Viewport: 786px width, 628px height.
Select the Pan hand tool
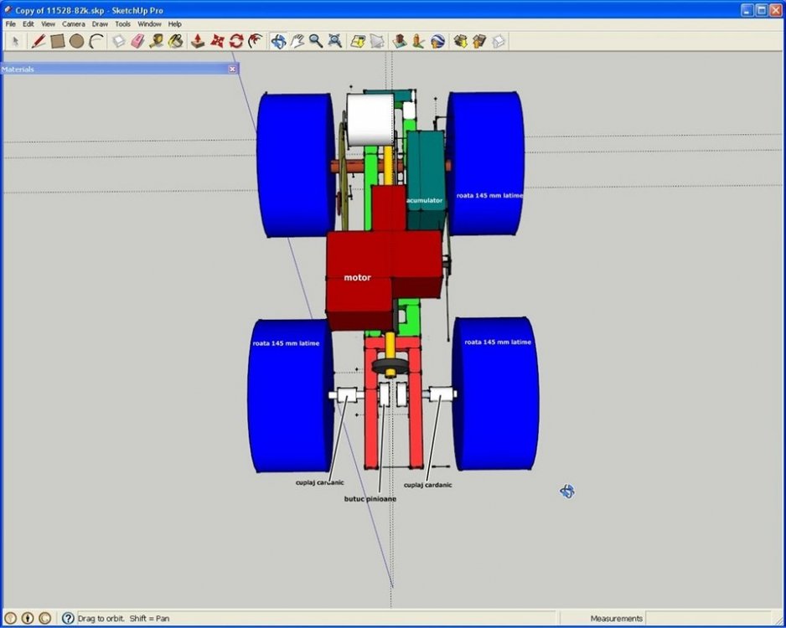click(297, 41)
